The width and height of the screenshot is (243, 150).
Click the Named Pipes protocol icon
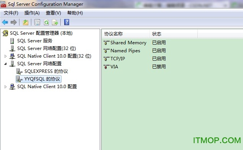107,51
